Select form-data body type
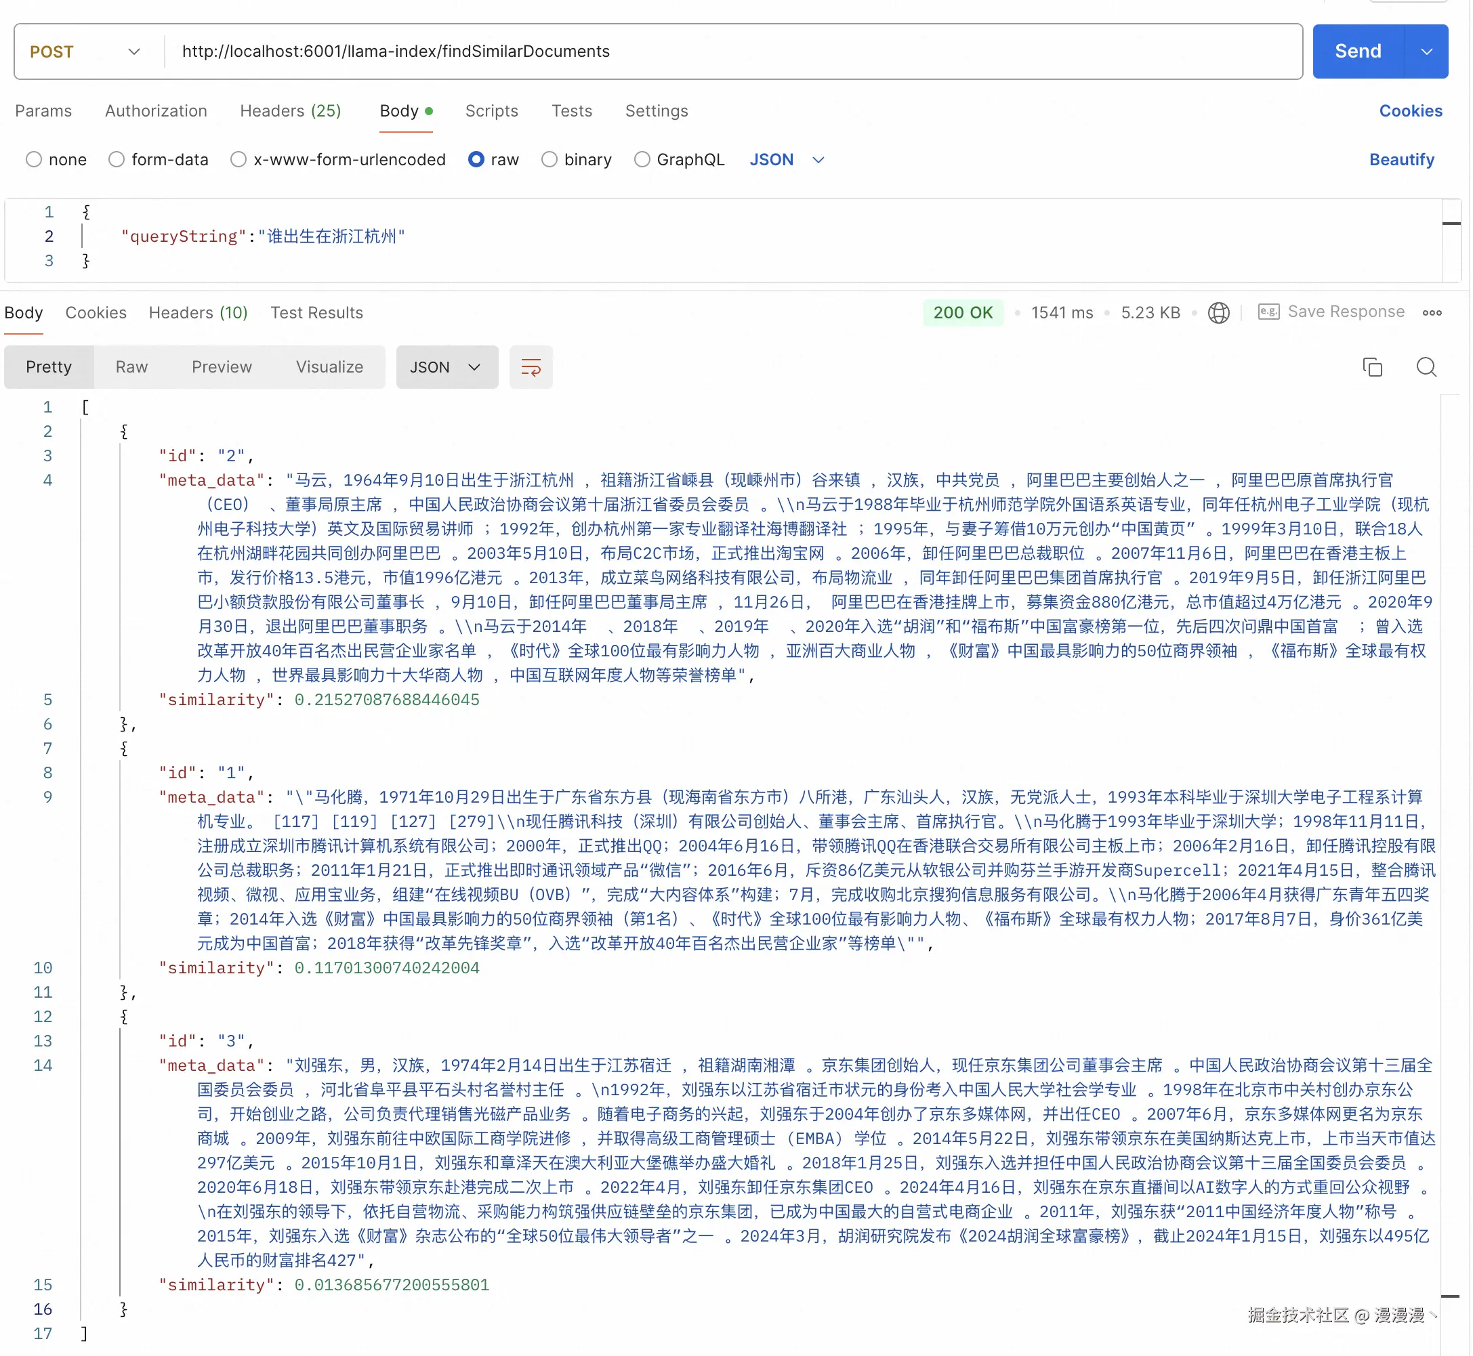 (117, 159)
